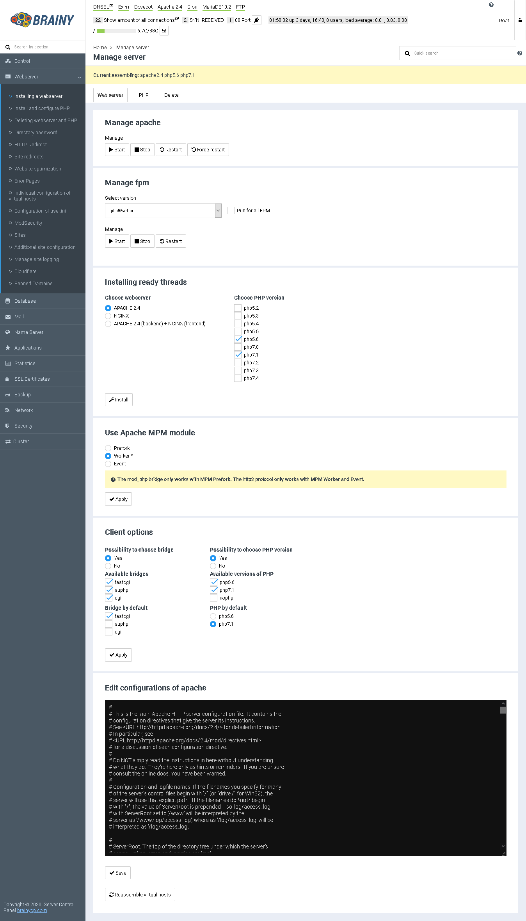526x921 pixels.
Task: Select the Event MPM radio
Action: coord(108,464)
